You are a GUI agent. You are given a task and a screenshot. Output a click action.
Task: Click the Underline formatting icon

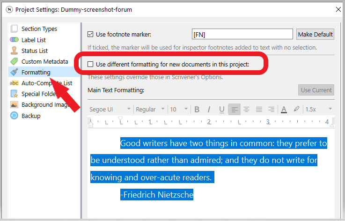(x=221, y=109)
